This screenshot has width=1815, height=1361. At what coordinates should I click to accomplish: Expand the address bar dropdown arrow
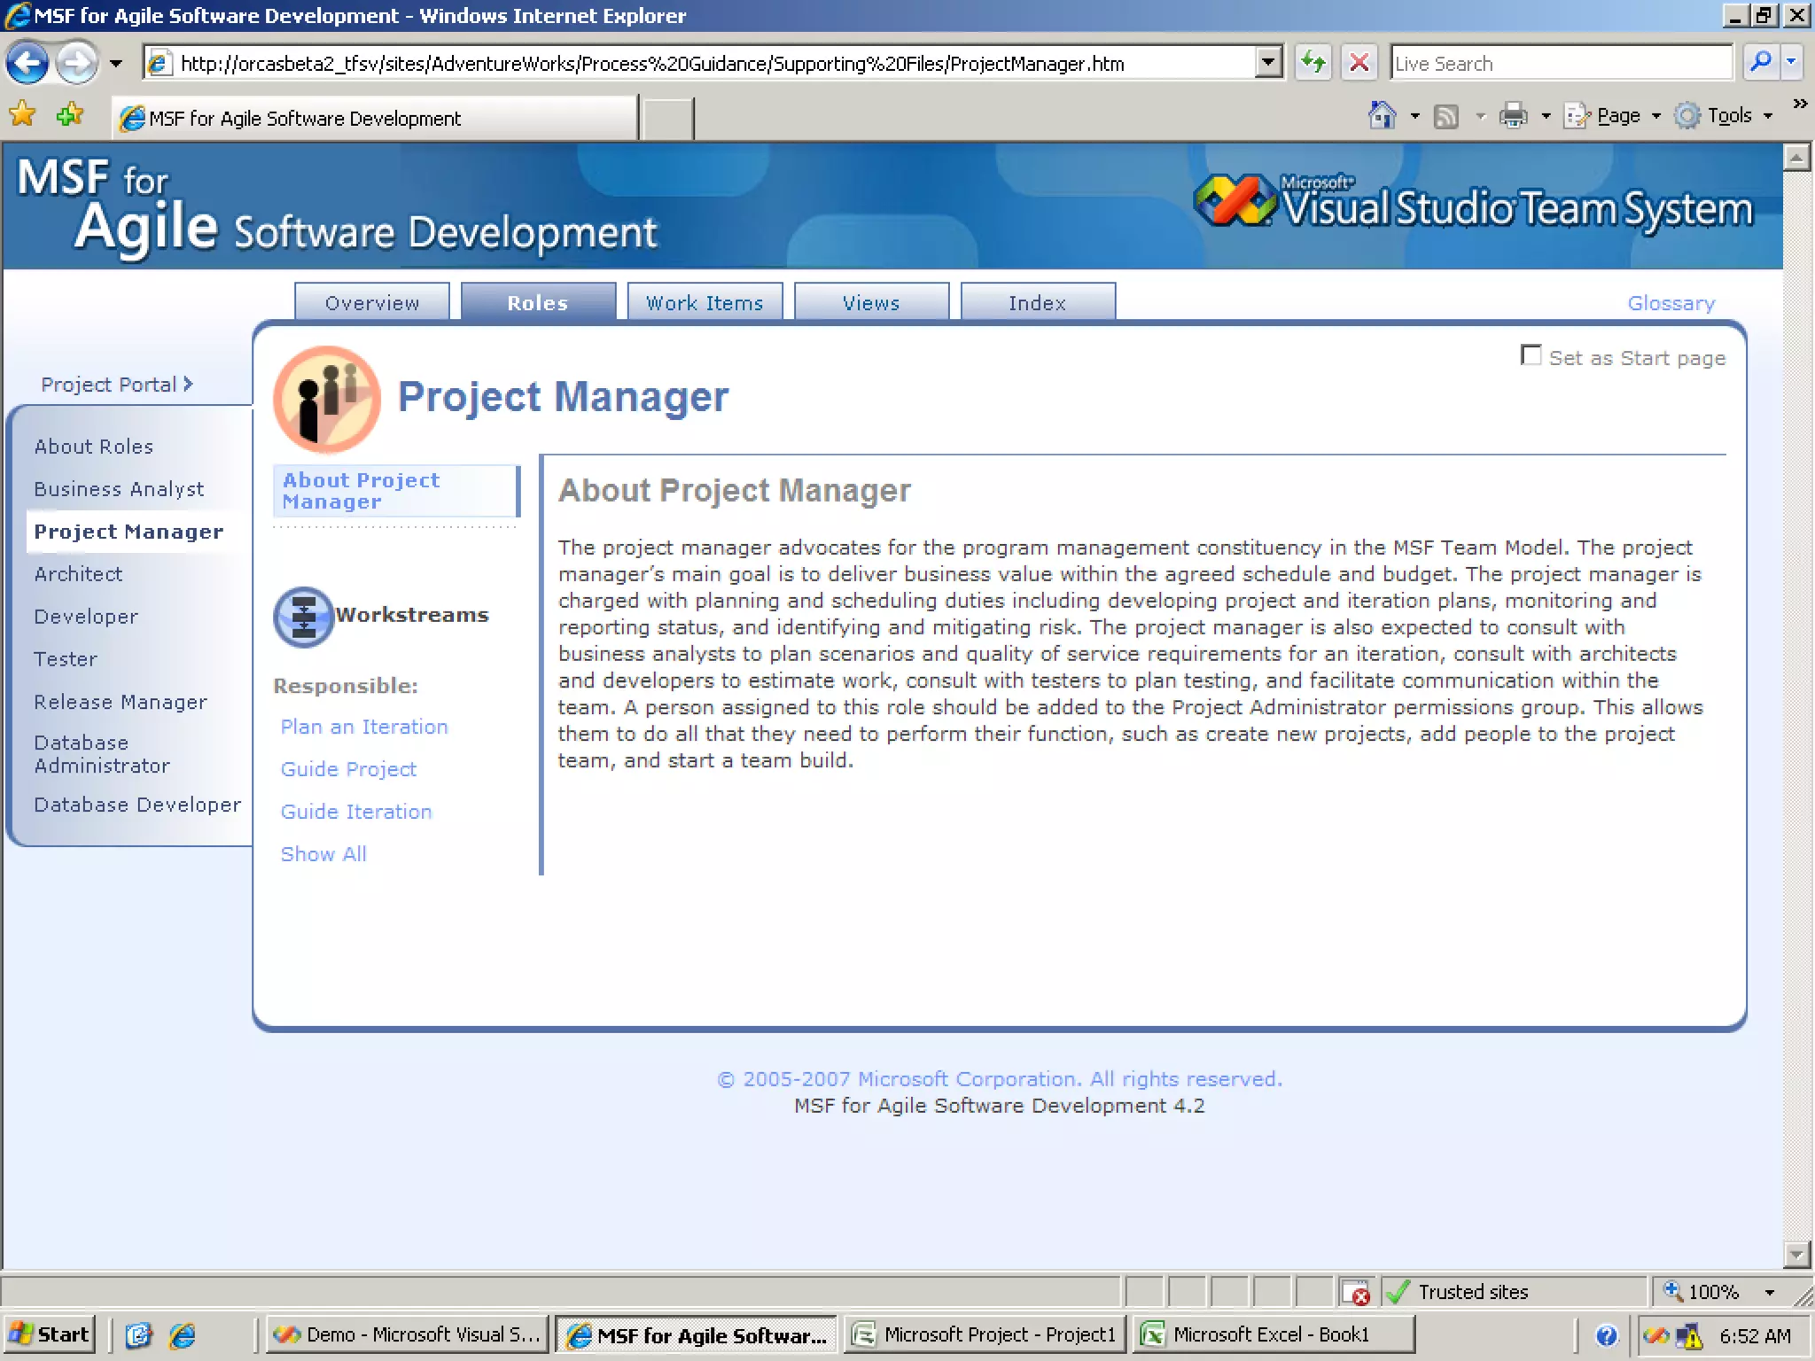1268,63
